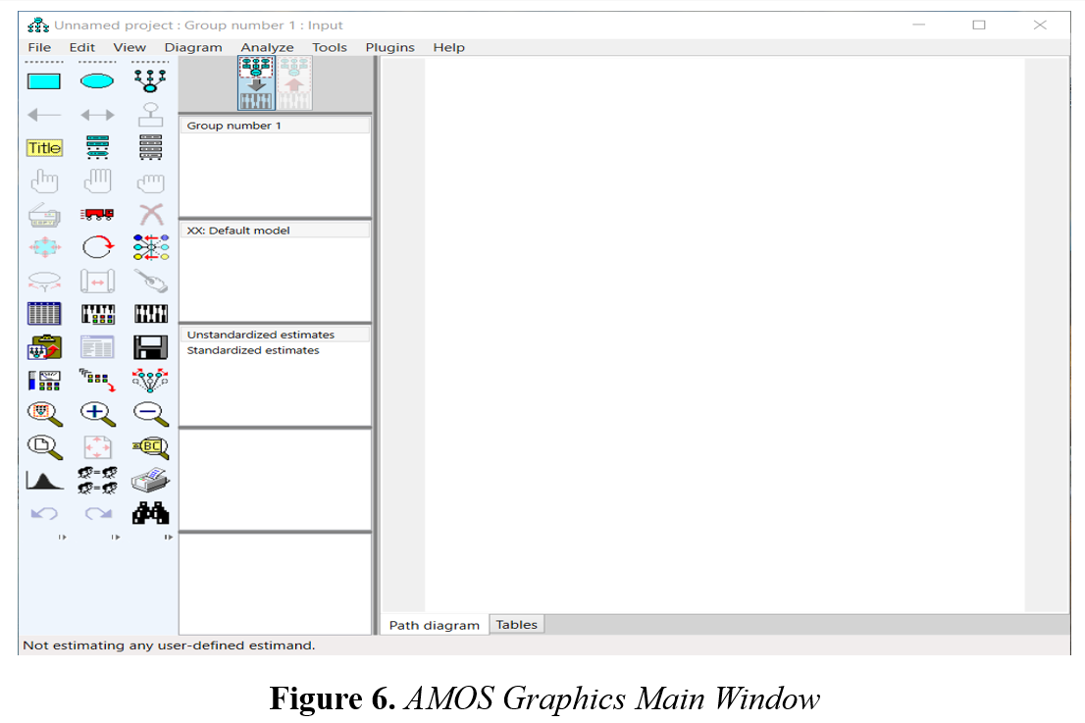Screen dimensions: 1085x723
Task: Select the move parameter values tool
Action: point(43,282)
